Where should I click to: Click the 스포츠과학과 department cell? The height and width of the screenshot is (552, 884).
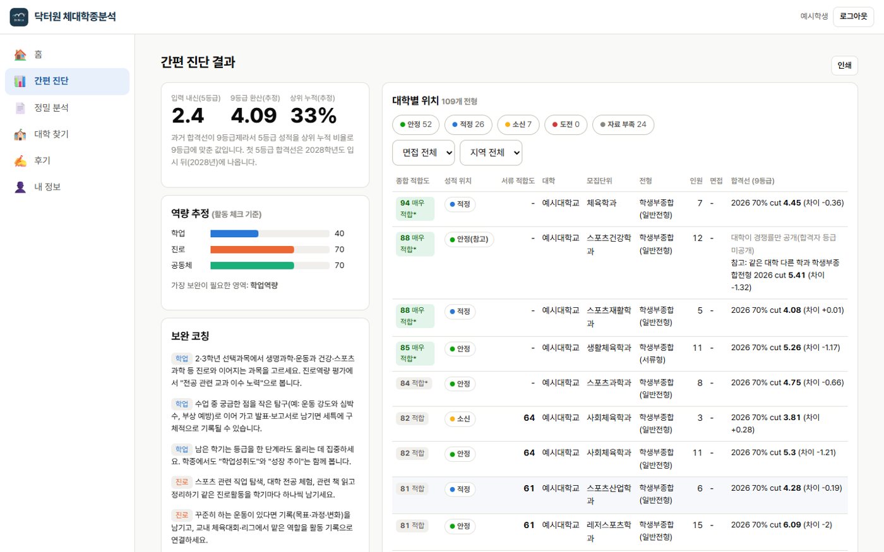[609, 383]
